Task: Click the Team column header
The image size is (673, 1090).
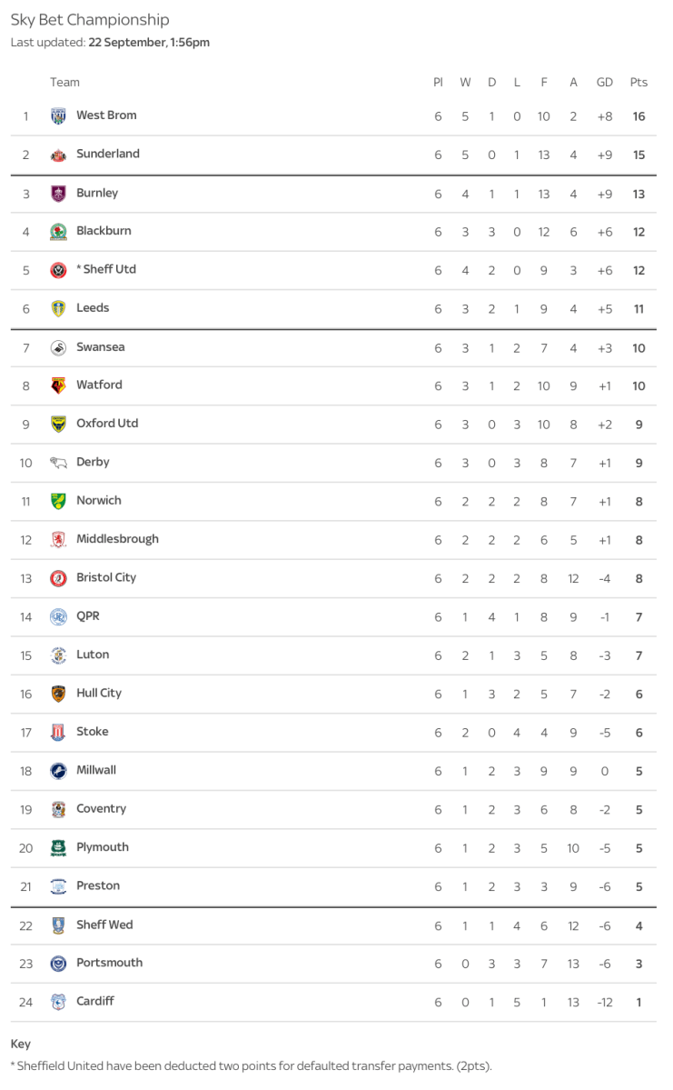Action: click(64, 83)
